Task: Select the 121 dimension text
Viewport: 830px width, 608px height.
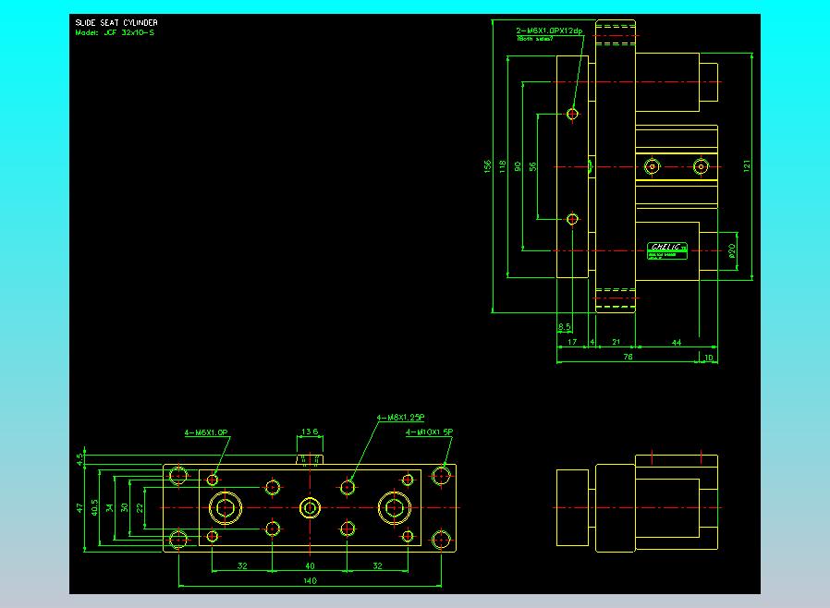Action: pyautogui.click(x=747, y=165)
